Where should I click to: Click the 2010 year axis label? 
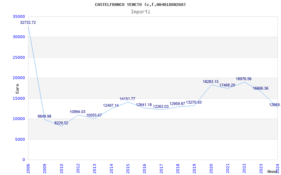[x=61, y=168]
